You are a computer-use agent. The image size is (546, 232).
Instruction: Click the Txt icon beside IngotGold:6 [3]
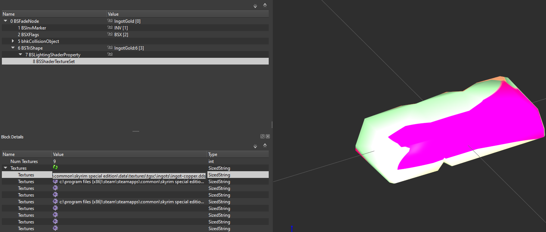[110, 48]
